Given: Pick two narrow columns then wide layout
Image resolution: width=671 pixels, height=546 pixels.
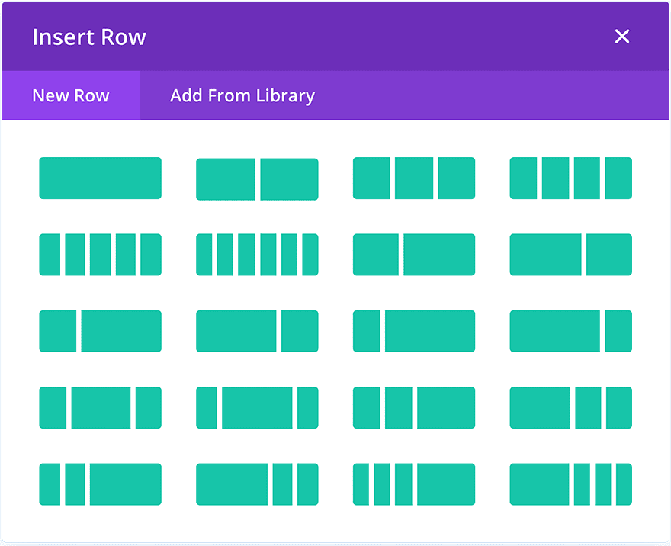Looking at the screenshot, I should 414,408.
